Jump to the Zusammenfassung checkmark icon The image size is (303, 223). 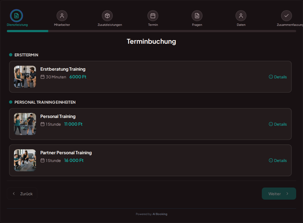pyautogui.click(x=286, y=16)
